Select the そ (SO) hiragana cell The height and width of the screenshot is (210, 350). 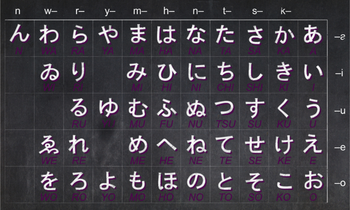pos(254,184)
